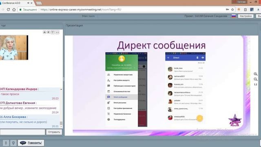The image size is (261, 147).
Task: Increase chat font size (T!)
Action: pyautogui.click(x=53, y=32)
